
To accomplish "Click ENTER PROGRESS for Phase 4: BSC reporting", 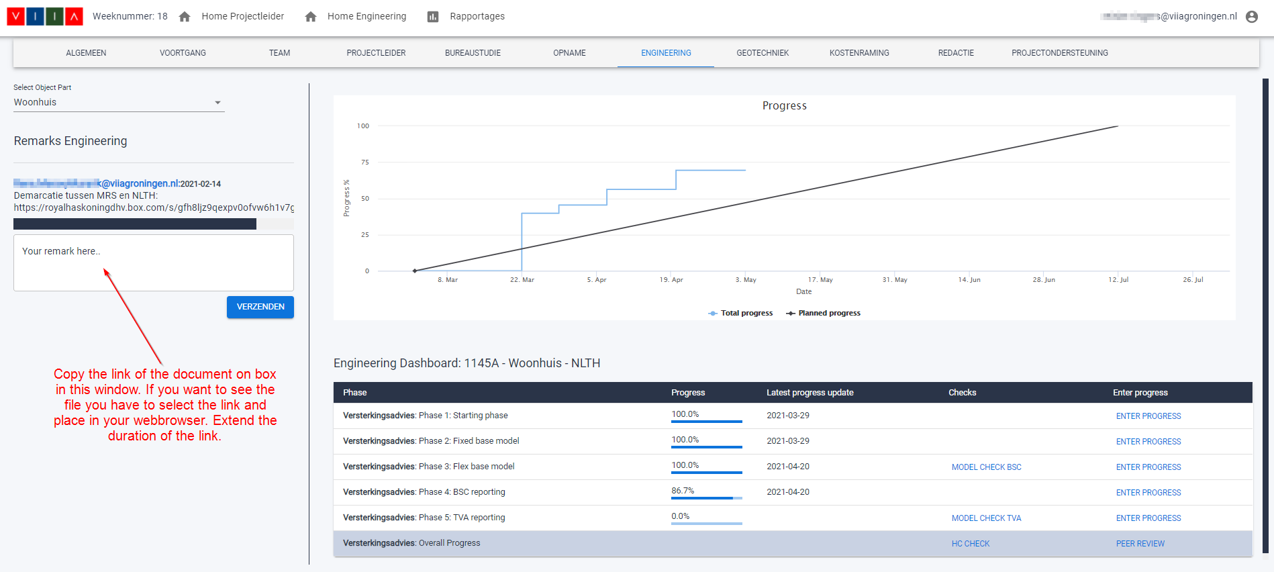I will pos(1148,493).
